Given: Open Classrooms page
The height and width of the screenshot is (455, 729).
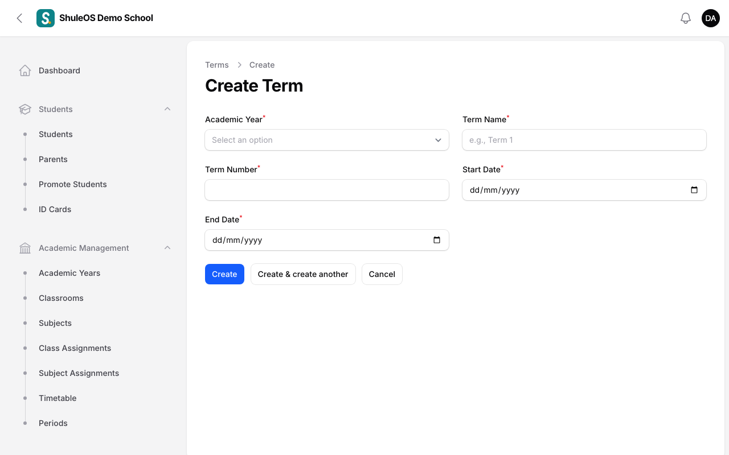Looking at the screenshot, I should click(x=61, y=298).
